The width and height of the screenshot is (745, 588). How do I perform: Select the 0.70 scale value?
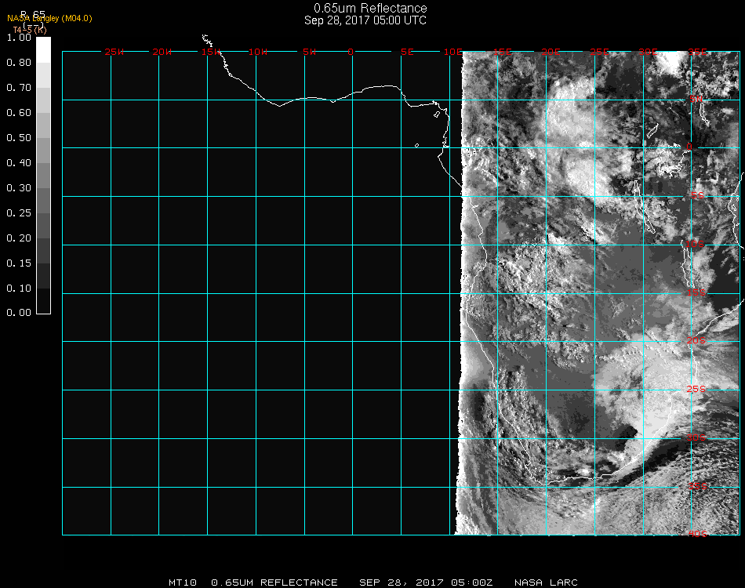19,88
